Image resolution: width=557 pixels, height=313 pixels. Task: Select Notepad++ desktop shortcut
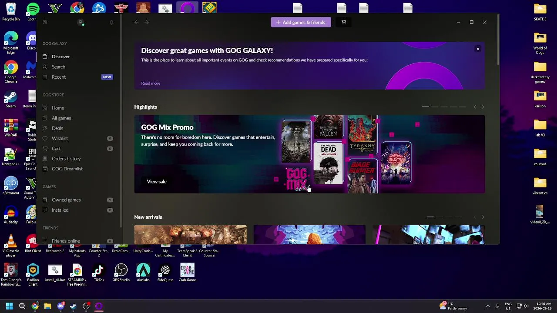coord(11,157)
